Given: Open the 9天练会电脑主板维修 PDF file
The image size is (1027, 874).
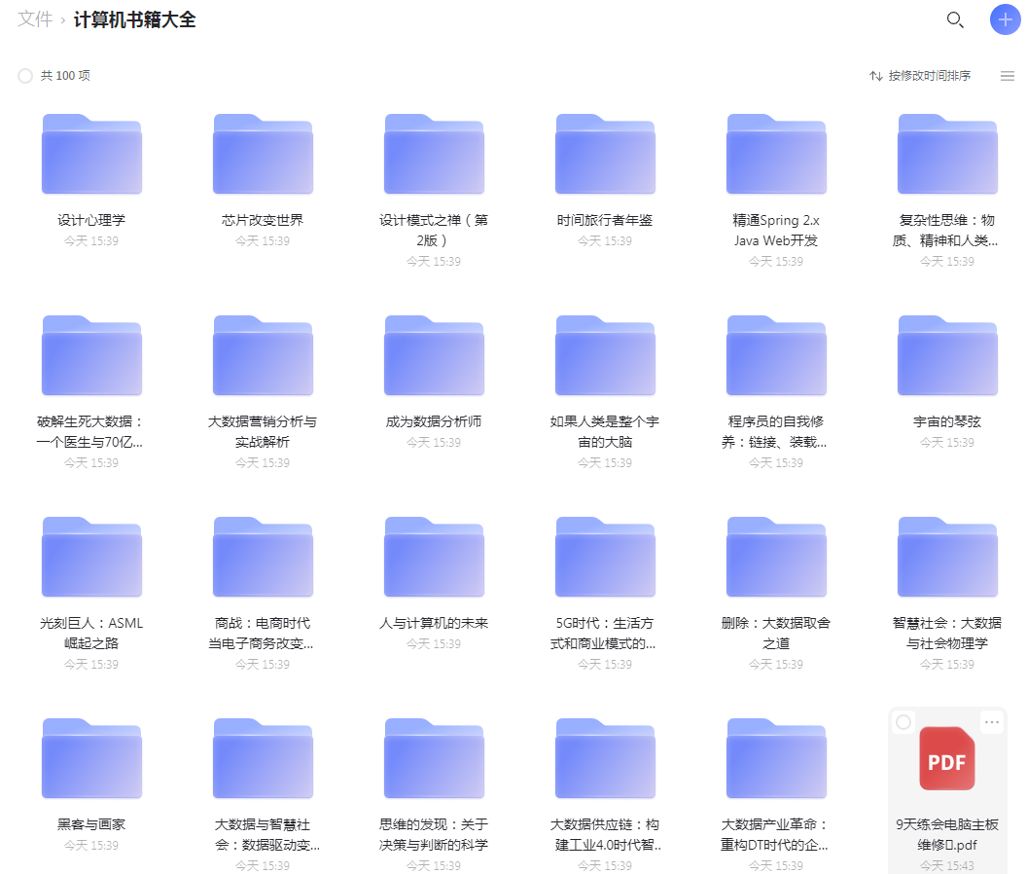Looking at the screenshot, I should (x=947, y=759).
